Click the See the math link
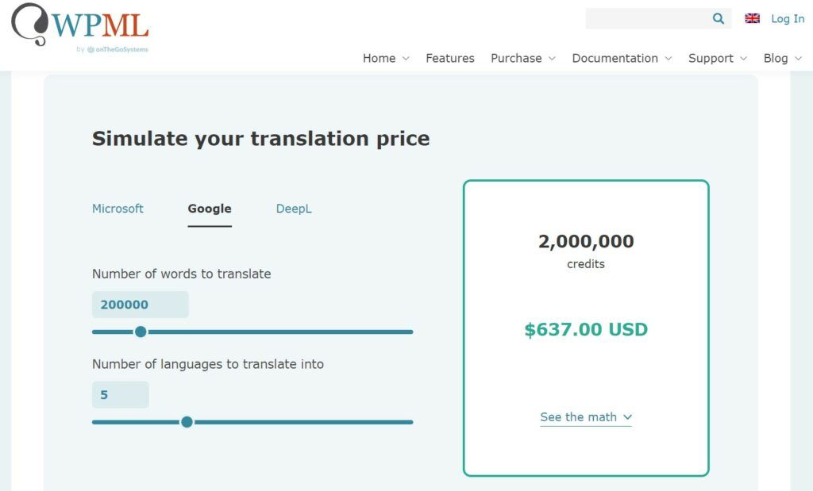The height and width of the screenshot is (491, 813). (x=579, y=416)
